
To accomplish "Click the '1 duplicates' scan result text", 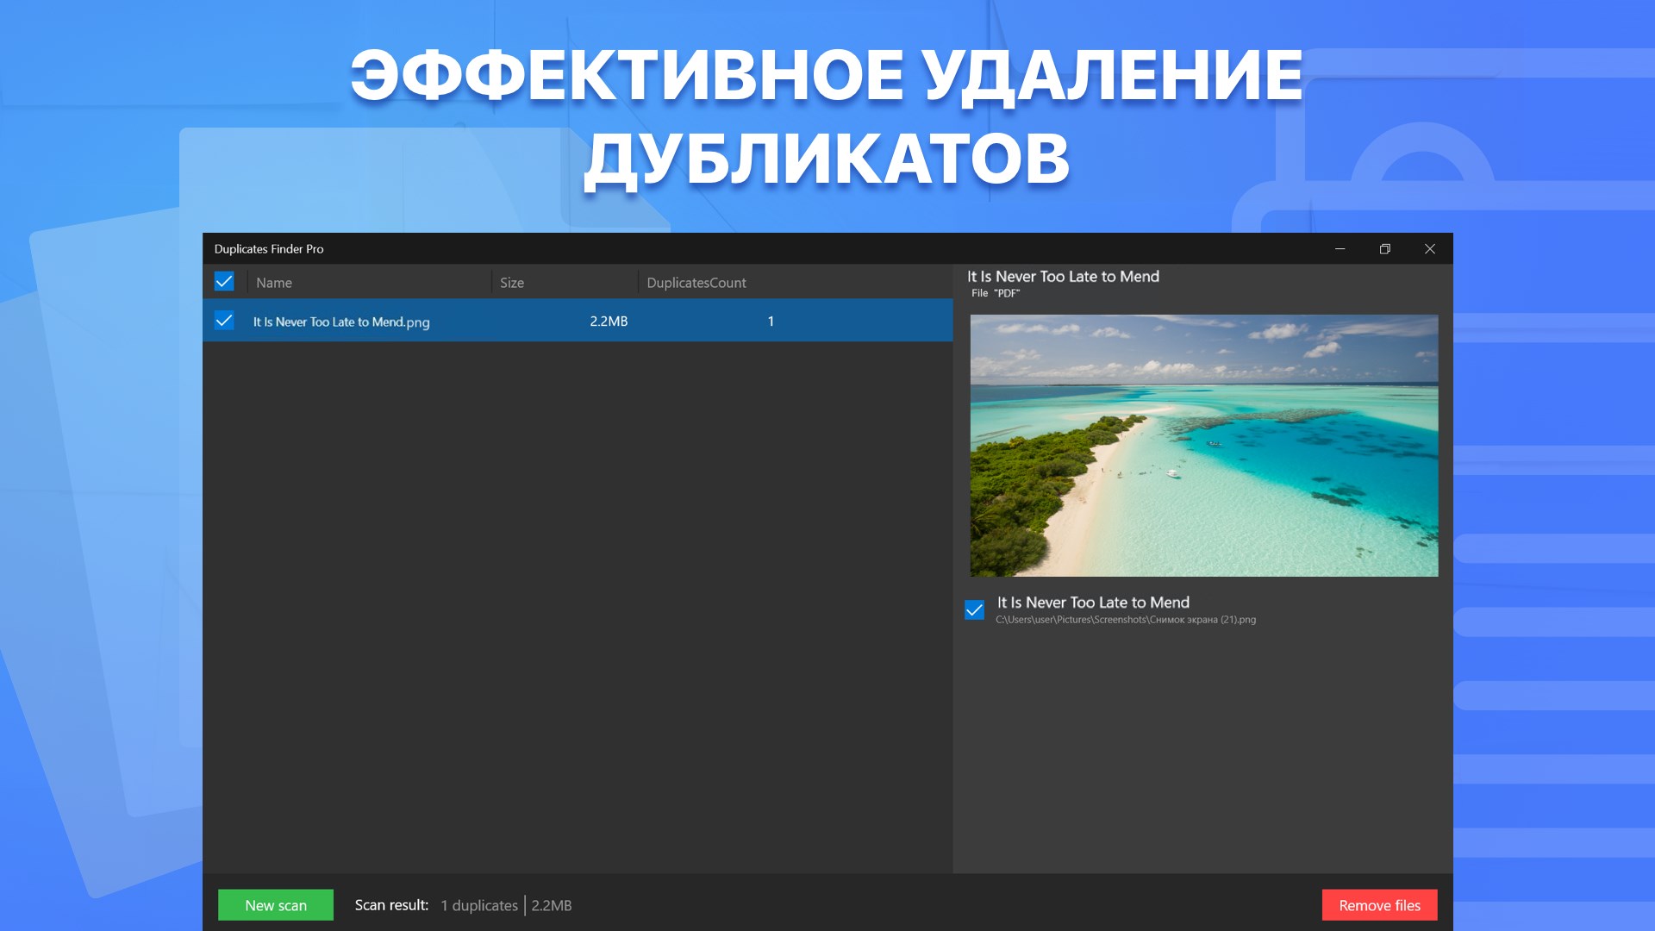I will click(479, 905).
